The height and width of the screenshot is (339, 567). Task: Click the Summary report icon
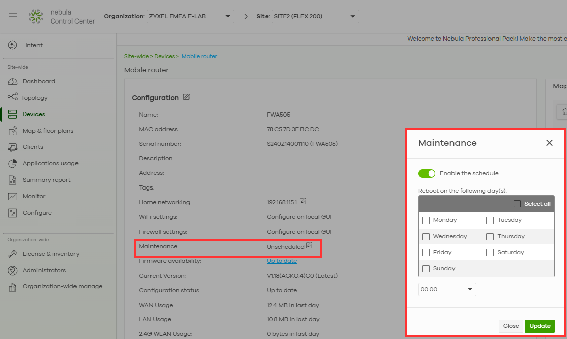12,180
